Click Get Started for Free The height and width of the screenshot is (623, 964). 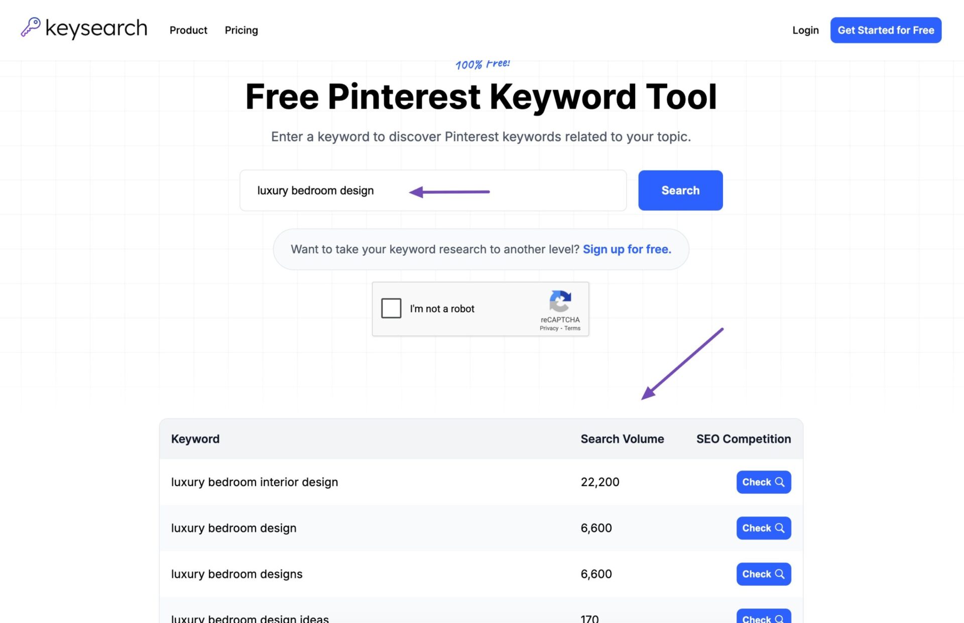886,30
